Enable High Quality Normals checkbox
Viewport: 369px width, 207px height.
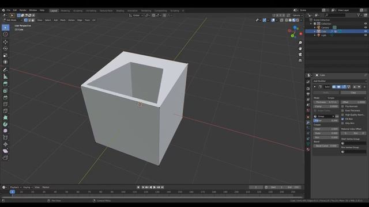(342, 115)
